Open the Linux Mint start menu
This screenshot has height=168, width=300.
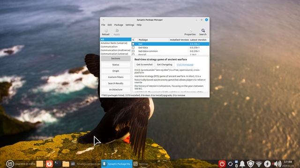pyautogui.click(x=10, y=164)
